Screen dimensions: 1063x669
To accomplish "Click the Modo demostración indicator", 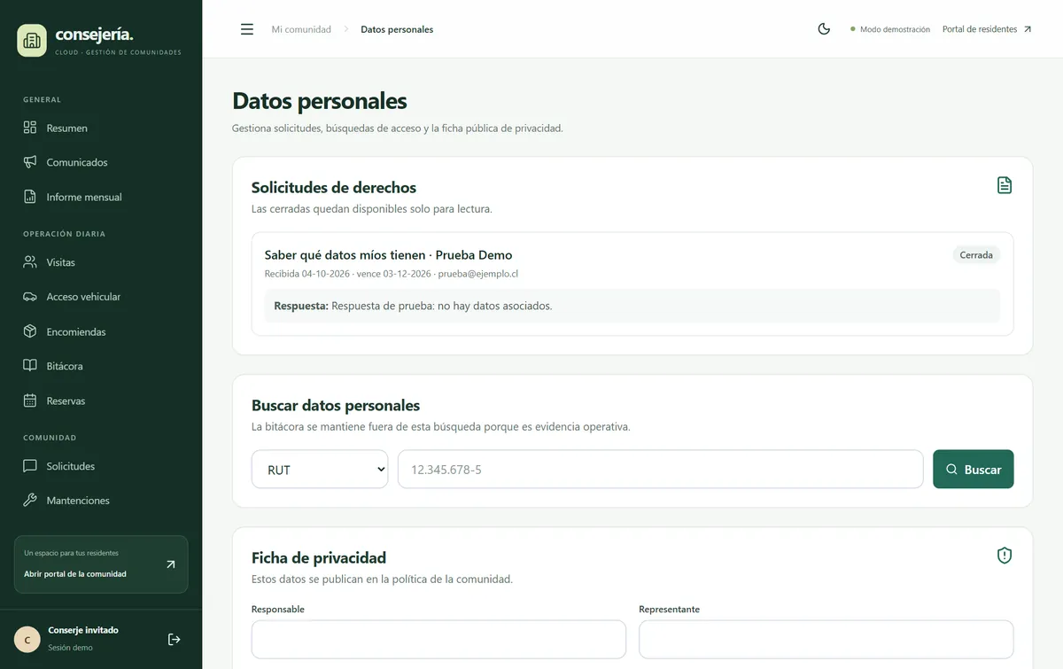I will [890, 29].
